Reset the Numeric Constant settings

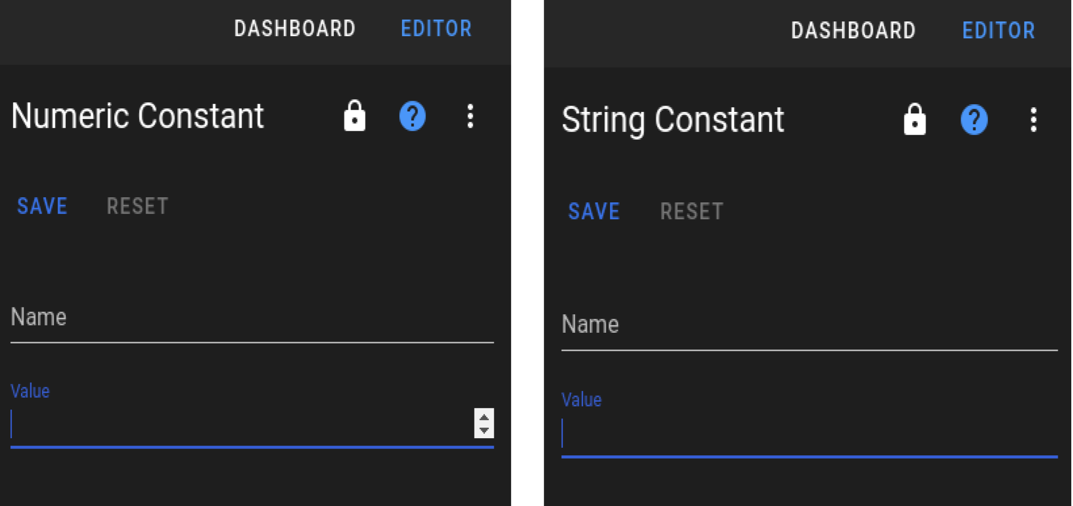coord(137,206)
